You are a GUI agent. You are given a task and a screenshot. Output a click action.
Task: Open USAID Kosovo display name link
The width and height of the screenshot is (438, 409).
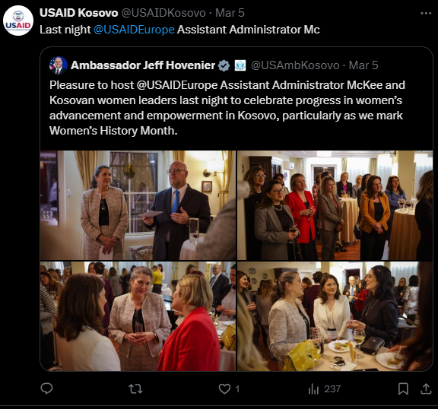point(79,13)
